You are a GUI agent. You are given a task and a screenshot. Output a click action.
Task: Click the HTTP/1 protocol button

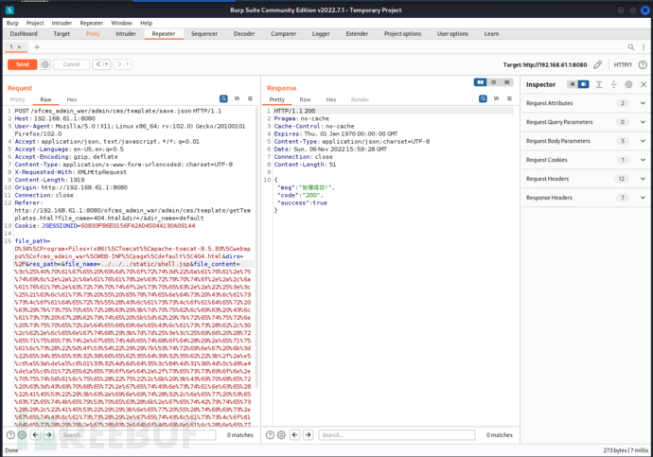(x=623, y=64)
